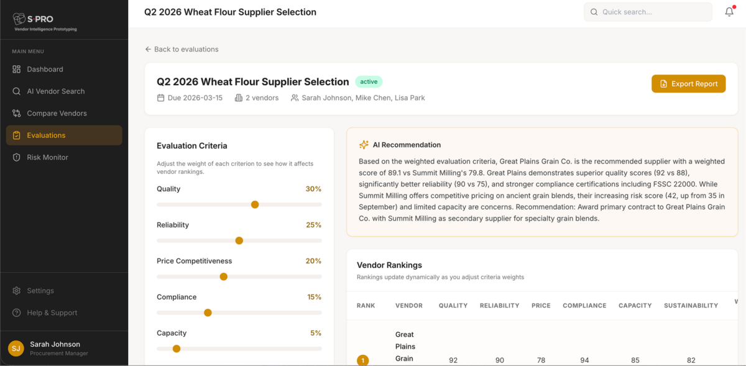Export the evaluation report
Screen dimensions: 746x366
pyautogui.click(x=688, y=84)
